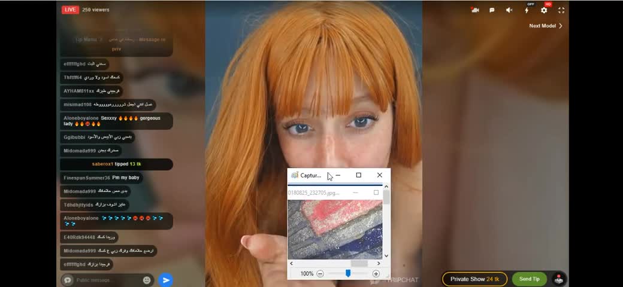Click into the Public message input field
Image resolution: width=623 pixels, height=287 pixels.
pyautogui.click(x=108, y=280)
